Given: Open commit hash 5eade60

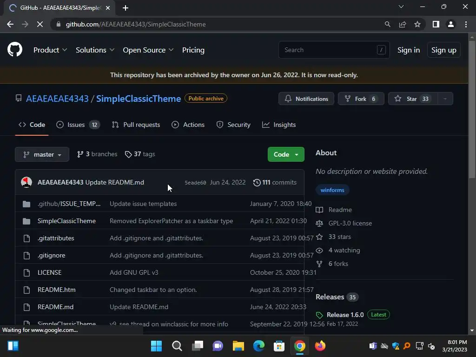Looking at the screenshot, I should click(195, 183).
